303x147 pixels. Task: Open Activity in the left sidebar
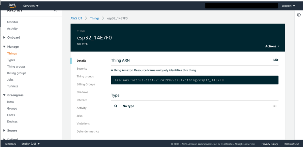[12, 29]
